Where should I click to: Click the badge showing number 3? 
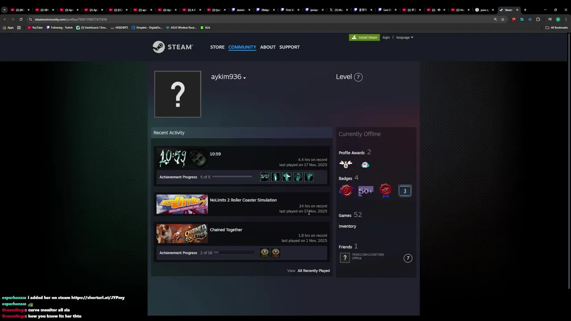tap(405, 191)
